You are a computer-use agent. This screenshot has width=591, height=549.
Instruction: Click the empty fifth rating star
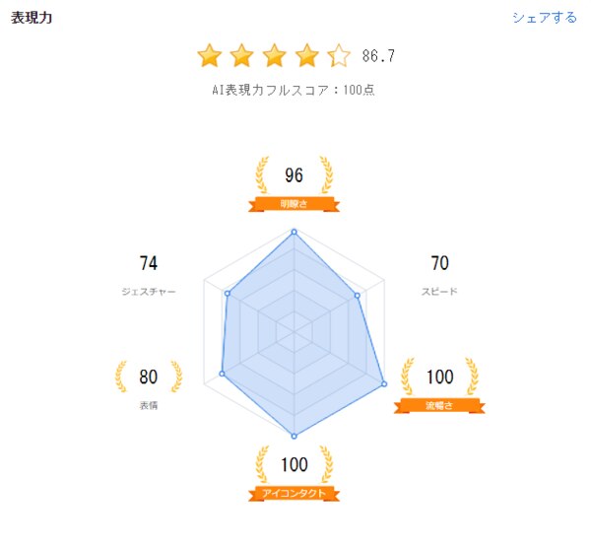(x=339, y=55)
